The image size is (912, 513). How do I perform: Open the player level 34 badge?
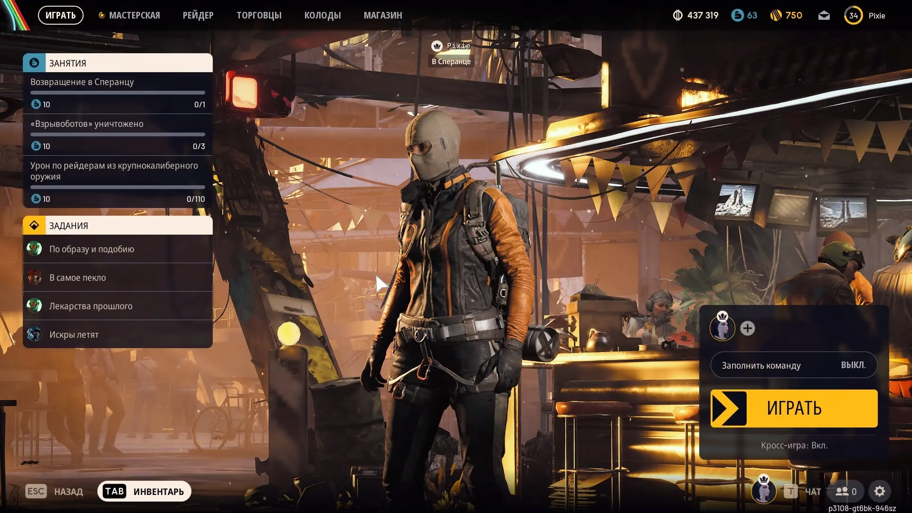tap(853, 16)
